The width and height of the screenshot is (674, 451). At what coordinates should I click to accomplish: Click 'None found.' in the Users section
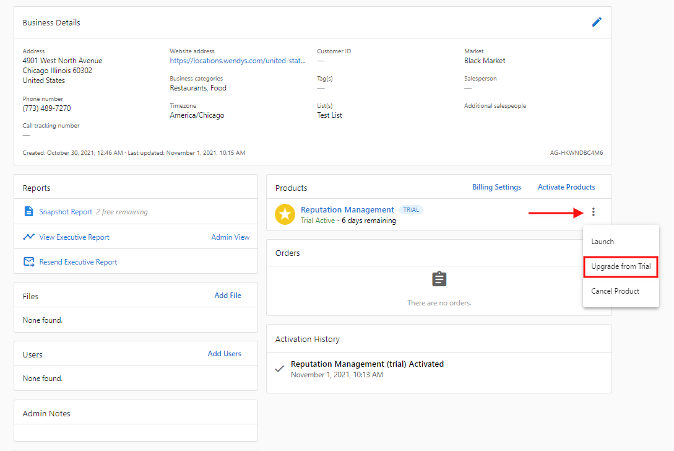[43, 379]
